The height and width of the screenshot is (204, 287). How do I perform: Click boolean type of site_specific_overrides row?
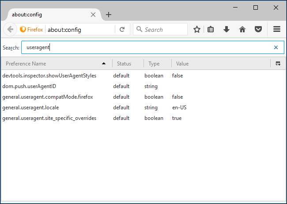154,118
